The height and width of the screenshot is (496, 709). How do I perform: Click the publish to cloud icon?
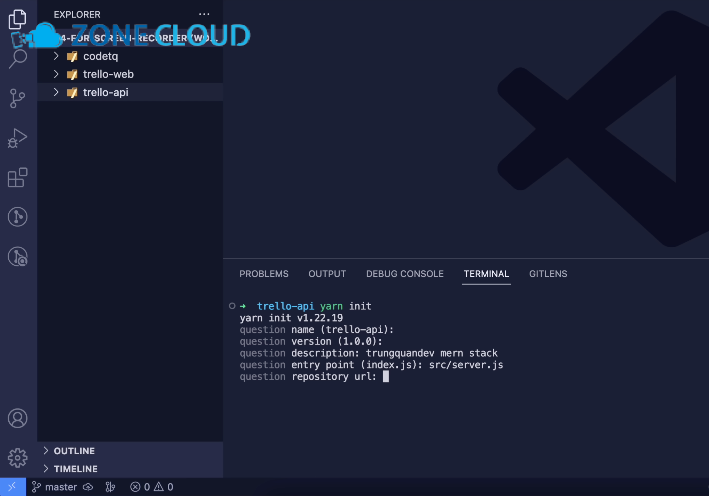point(88,487)
